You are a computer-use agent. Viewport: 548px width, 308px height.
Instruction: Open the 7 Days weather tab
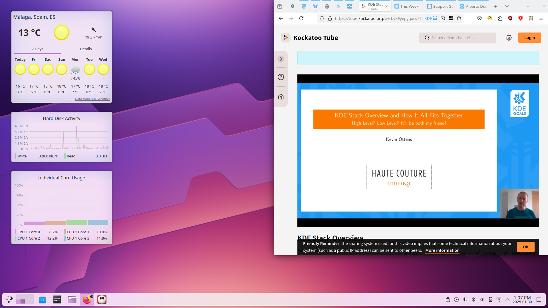click(x=37, y=48)
